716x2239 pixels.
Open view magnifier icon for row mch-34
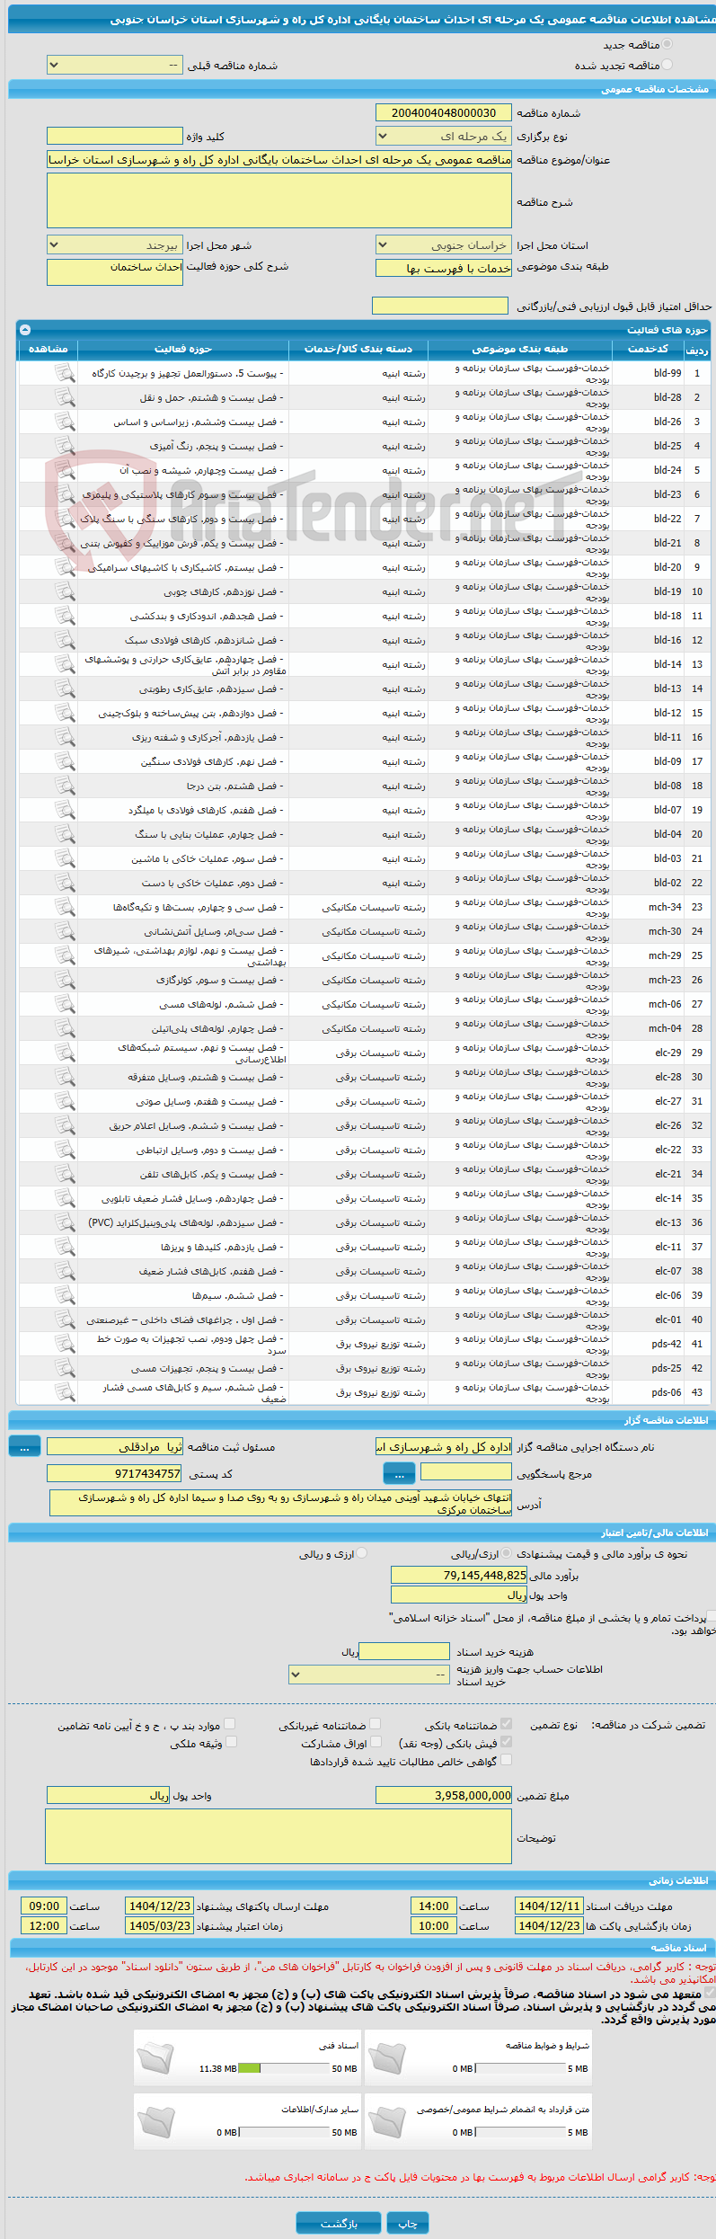(65, 907)
